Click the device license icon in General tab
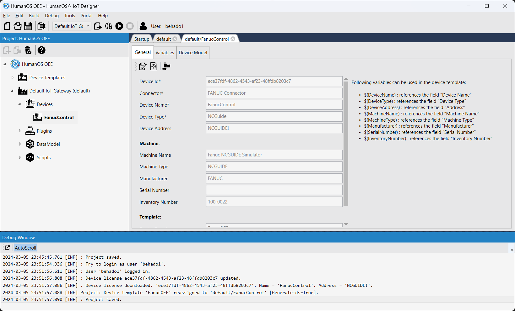The height and width of the screenshot is (311, 515). pyautogui.click(x=154, y=66)
